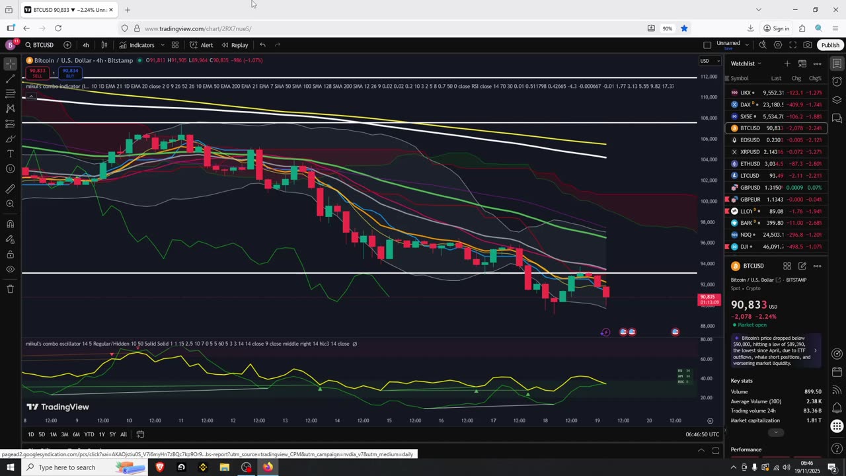Expand the key stats chevron
The image size is (846, 476).
pos(776,432)
